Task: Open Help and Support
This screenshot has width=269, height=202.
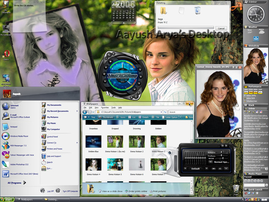Action: 51,156
